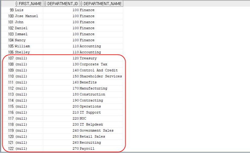This screenshot has width=250, height=153.
Task: Click department ID 100 in John's row
Action: pyautogui.click(x=61, y=22)
